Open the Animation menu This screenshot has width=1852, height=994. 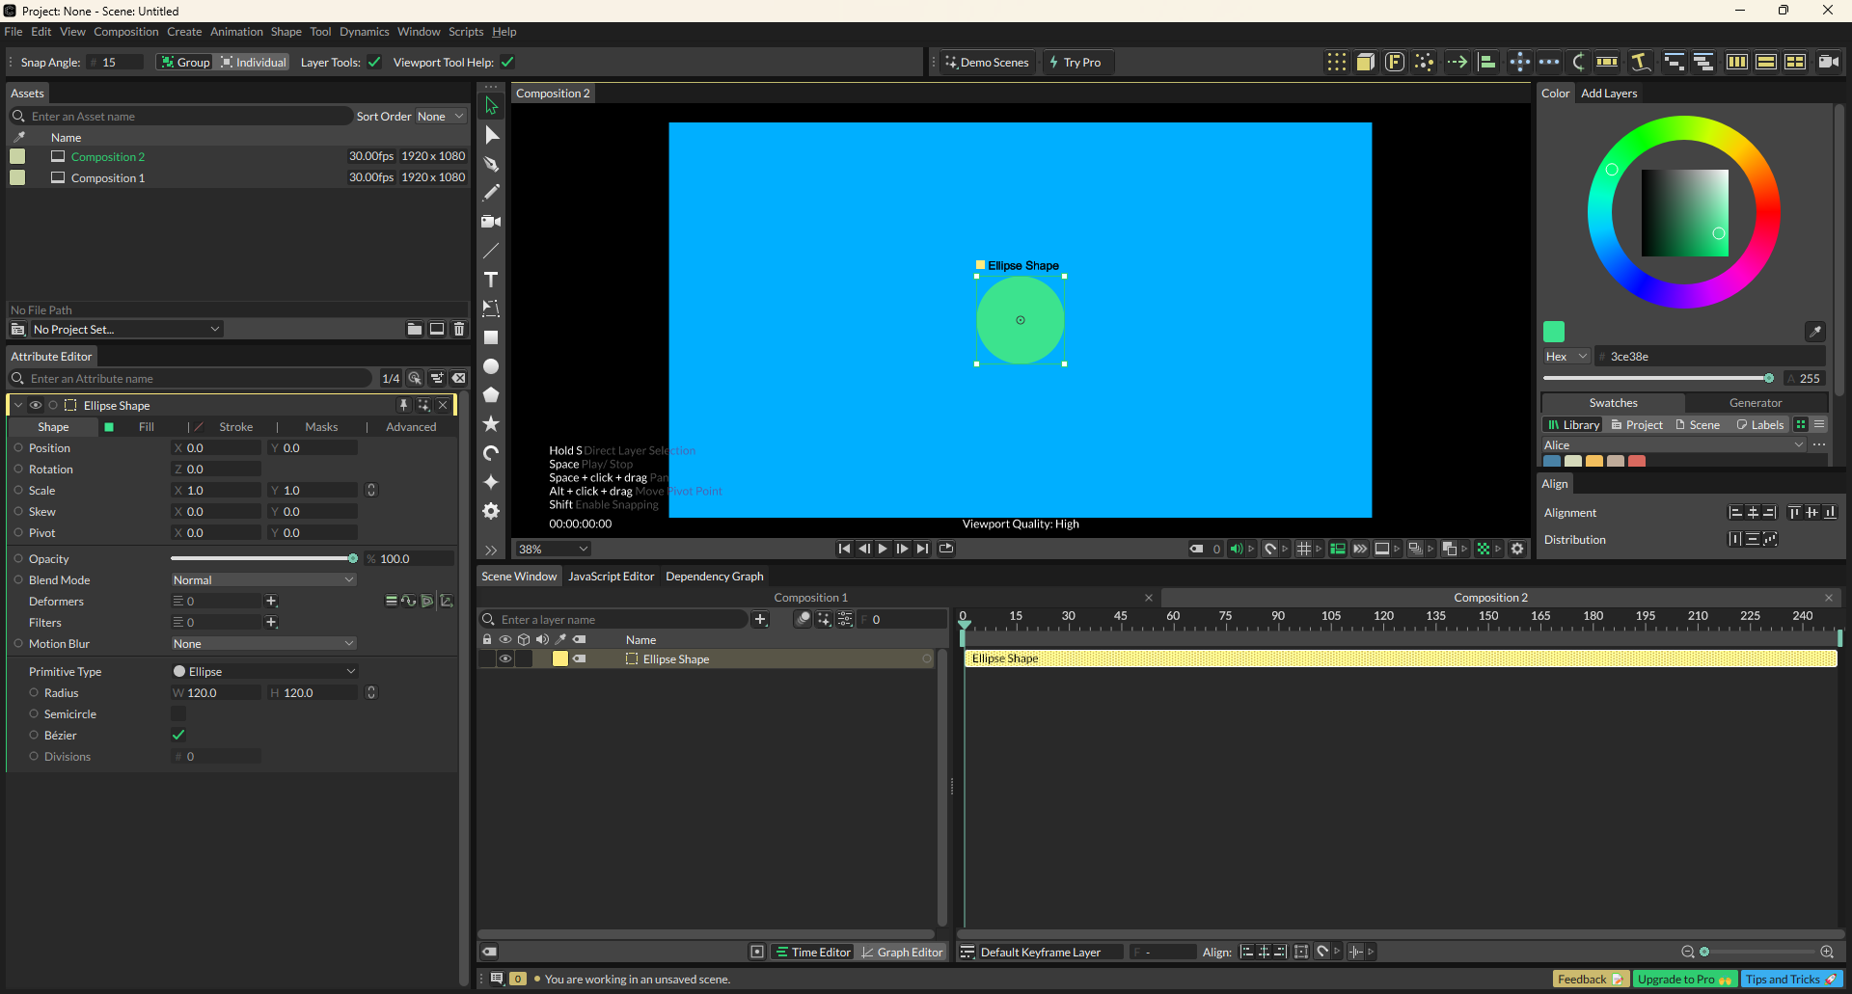click(236, 32)
